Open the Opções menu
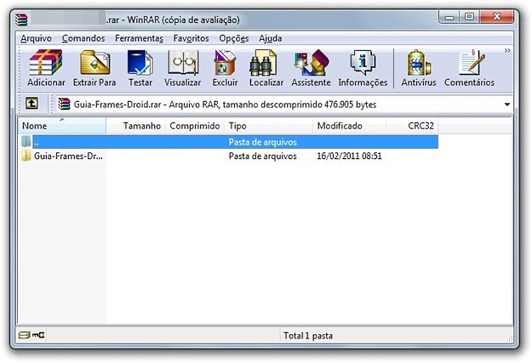The height and width of the screenshot is (363, 532). click(x=233, y=38)
